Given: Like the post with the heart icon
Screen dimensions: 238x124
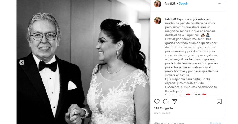Looking at the screenshot, I should [156, 101].
